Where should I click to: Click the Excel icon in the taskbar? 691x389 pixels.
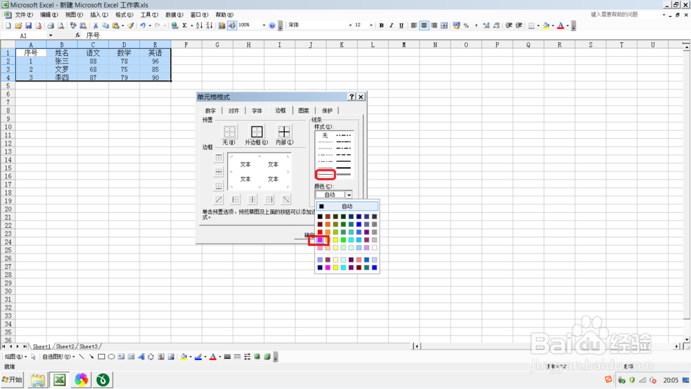pos(60,380)
